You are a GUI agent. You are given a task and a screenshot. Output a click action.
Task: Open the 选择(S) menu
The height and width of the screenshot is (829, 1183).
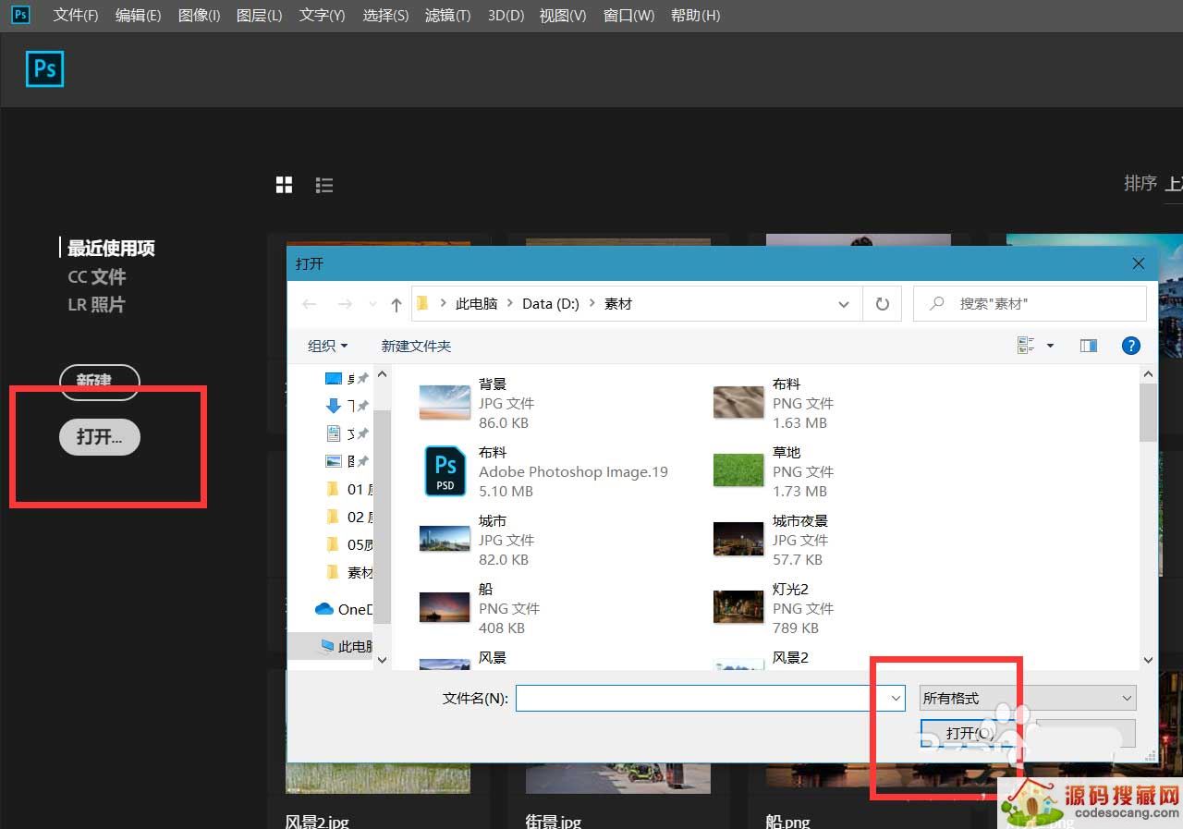(x=385, y=16)
